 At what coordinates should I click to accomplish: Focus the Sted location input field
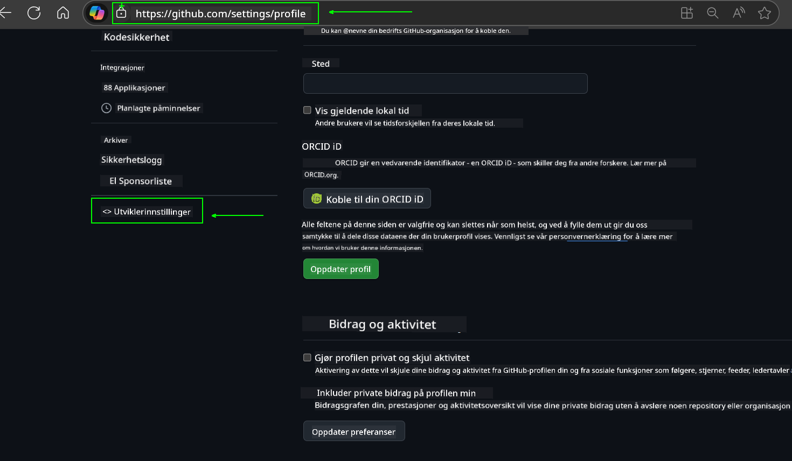click(x=445, y=83)
